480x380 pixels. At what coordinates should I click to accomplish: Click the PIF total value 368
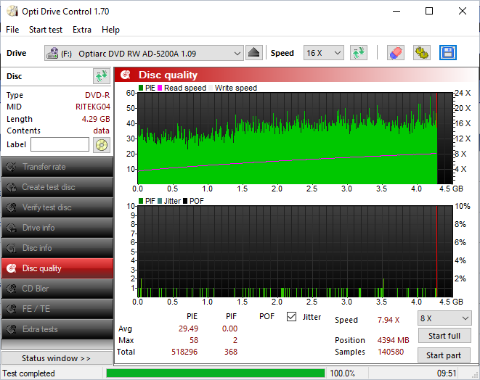click(x=231, y=352)
